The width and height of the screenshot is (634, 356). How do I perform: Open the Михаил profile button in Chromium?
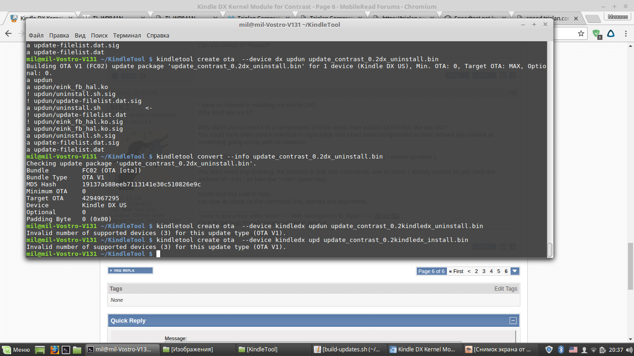tap(618, 16)
